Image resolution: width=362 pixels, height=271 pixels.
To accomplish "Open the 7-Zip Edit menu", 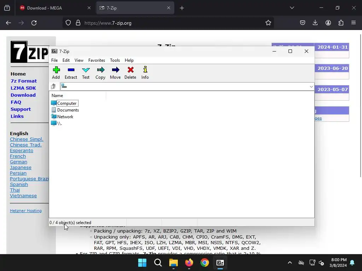I will [66, 60].
